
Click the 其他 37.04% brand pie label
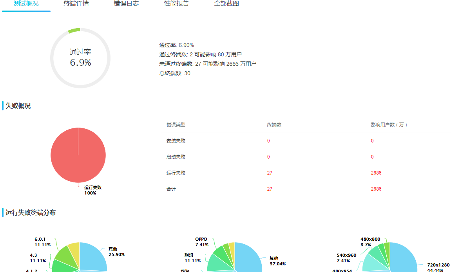click(x=277, y=261)
